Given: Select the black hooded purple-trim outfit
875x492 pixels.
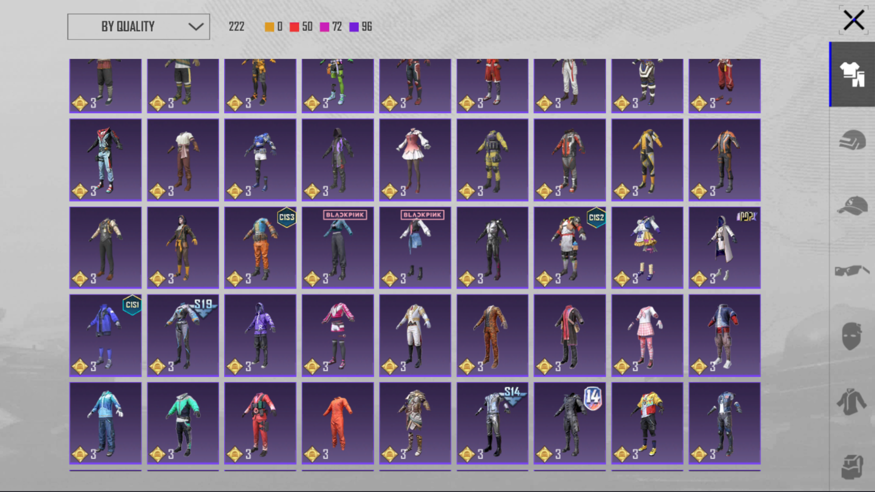Looking at the screenshot, I should (x=338, y=160).
